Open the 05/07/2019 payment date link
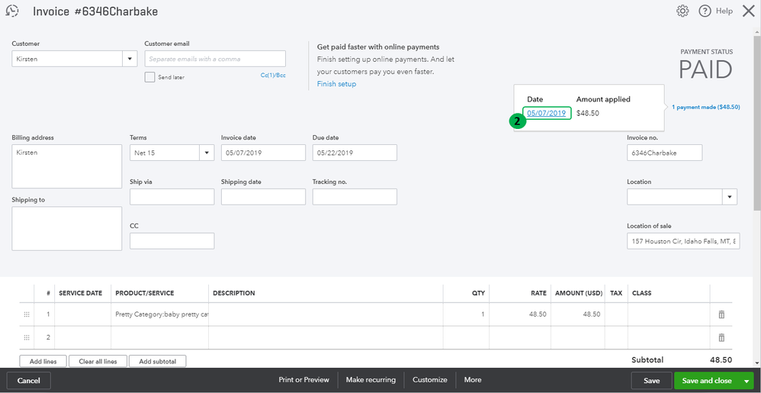 (547, 114)
